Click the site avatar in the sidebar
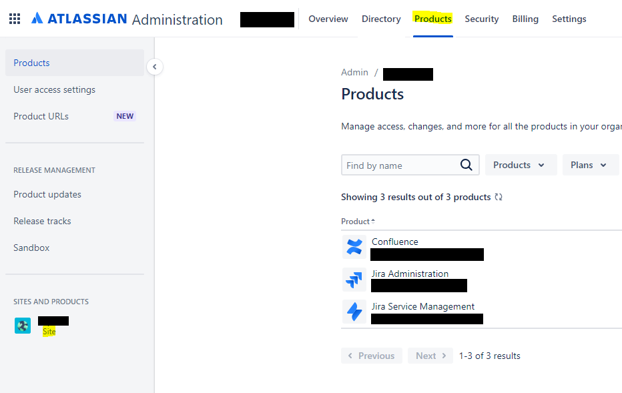This screenshot has width=622, height=393. pos(22,326)
